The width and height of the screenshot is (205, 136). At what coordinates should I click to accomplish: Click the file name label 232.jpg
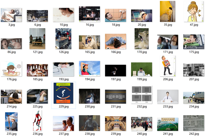pyautogui.click(x=142, y=106)
